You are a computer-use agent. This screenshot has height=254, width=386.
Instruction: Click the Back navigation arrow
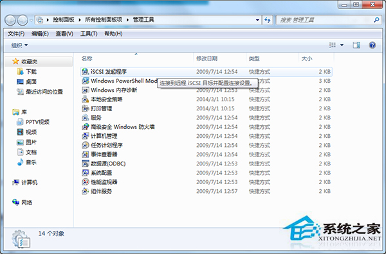tap(10, 20)
